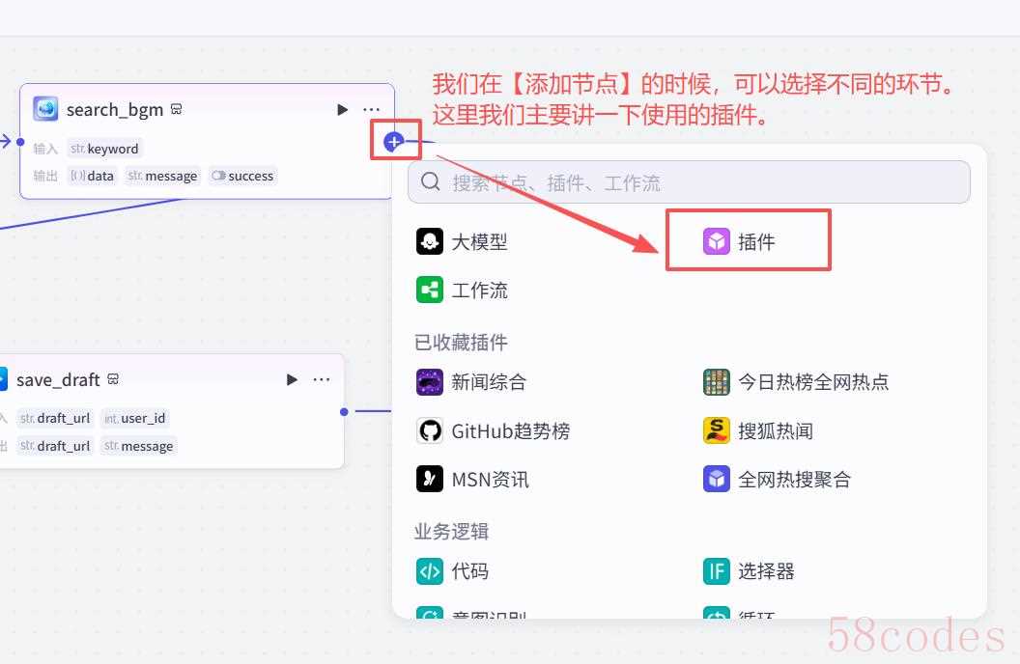Choose the 工作流 workflow node

tap(462, 290)
